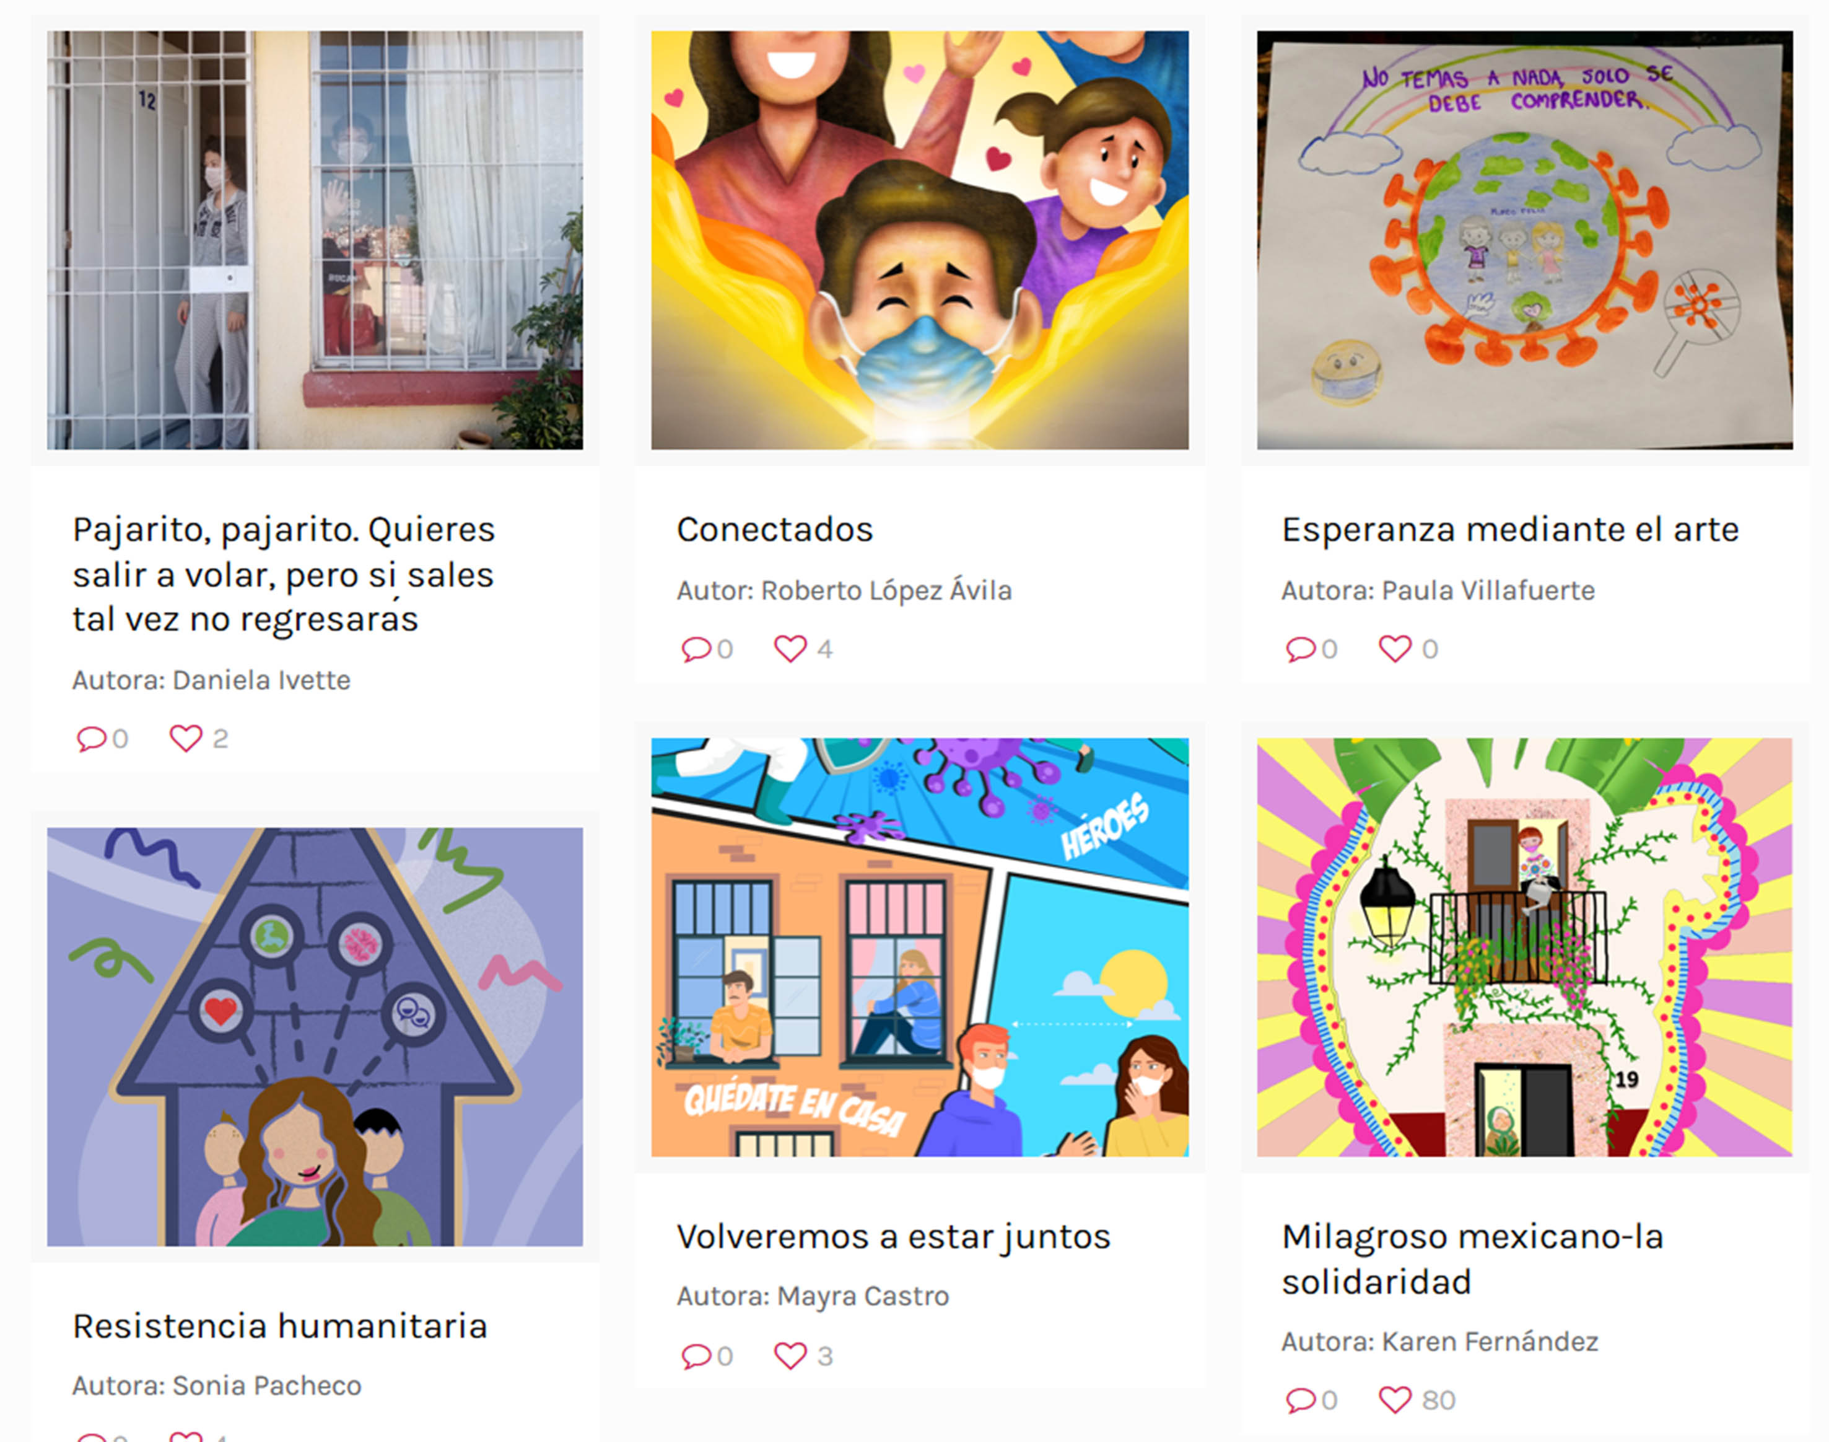
Task: Click heart icon with 80 likes
Action: 1395,1400
